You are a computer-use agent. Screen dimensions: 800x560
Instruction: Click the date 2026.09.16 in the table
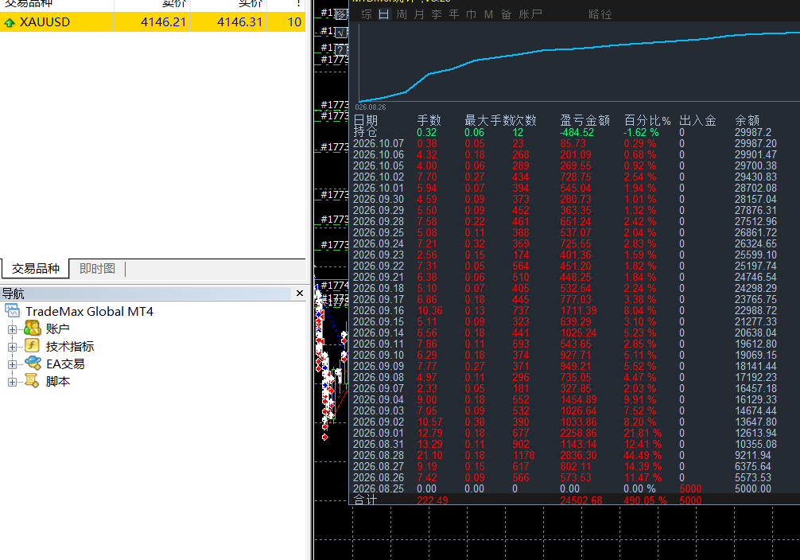(x=378, y=310)
